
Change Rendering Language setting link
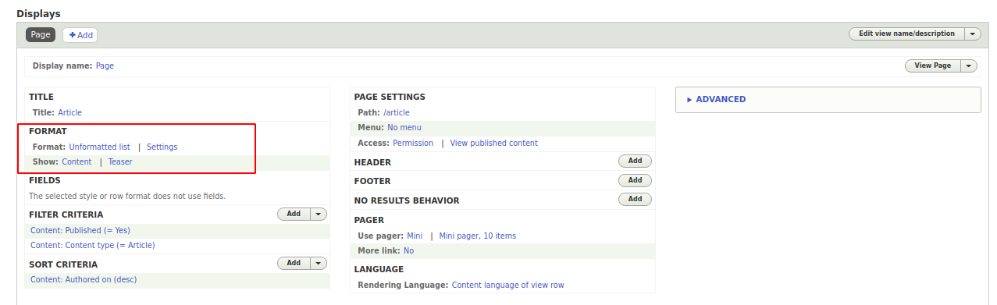click(507, 285)
